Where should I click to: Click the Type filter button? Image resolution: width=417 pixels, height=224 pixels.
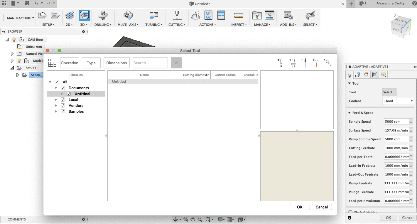tap(91, 63)
